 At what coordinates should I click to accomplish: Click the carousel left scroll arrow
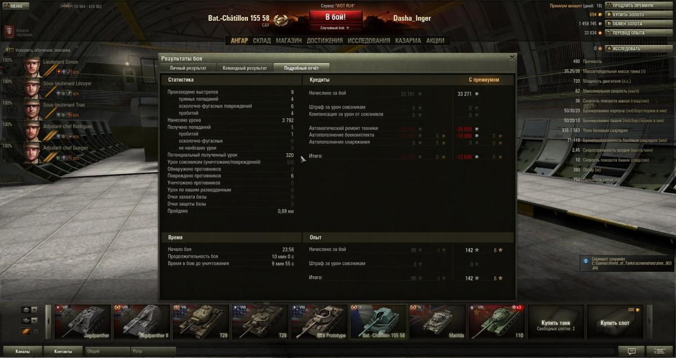(x=48, y=322)
